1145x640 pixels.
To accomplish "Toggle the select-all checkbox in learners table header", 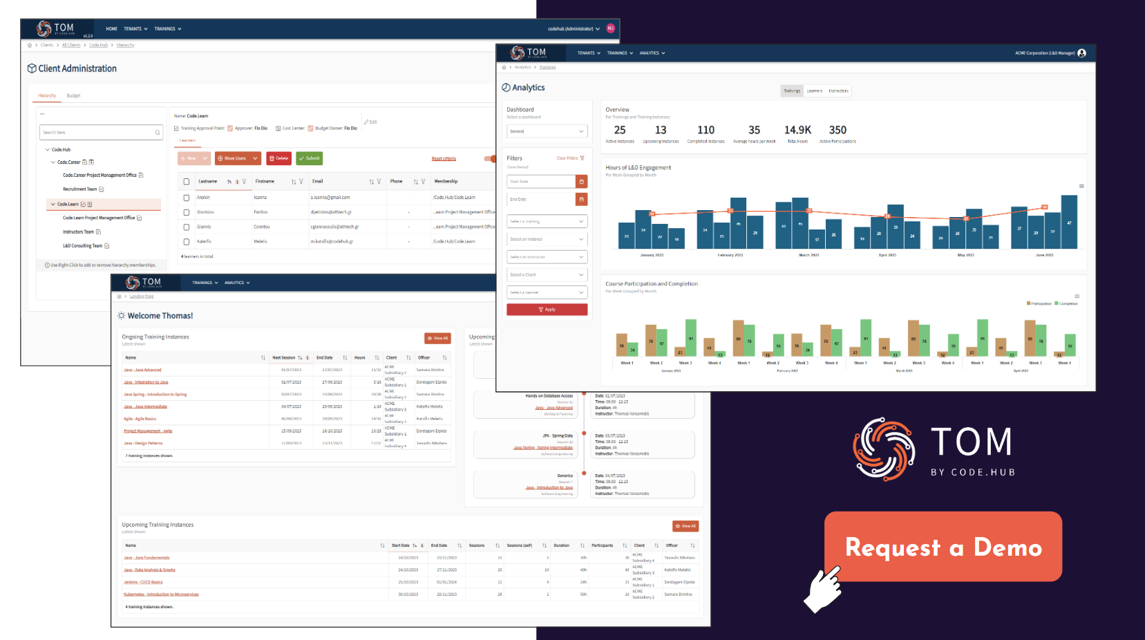I will pos(187,182).
